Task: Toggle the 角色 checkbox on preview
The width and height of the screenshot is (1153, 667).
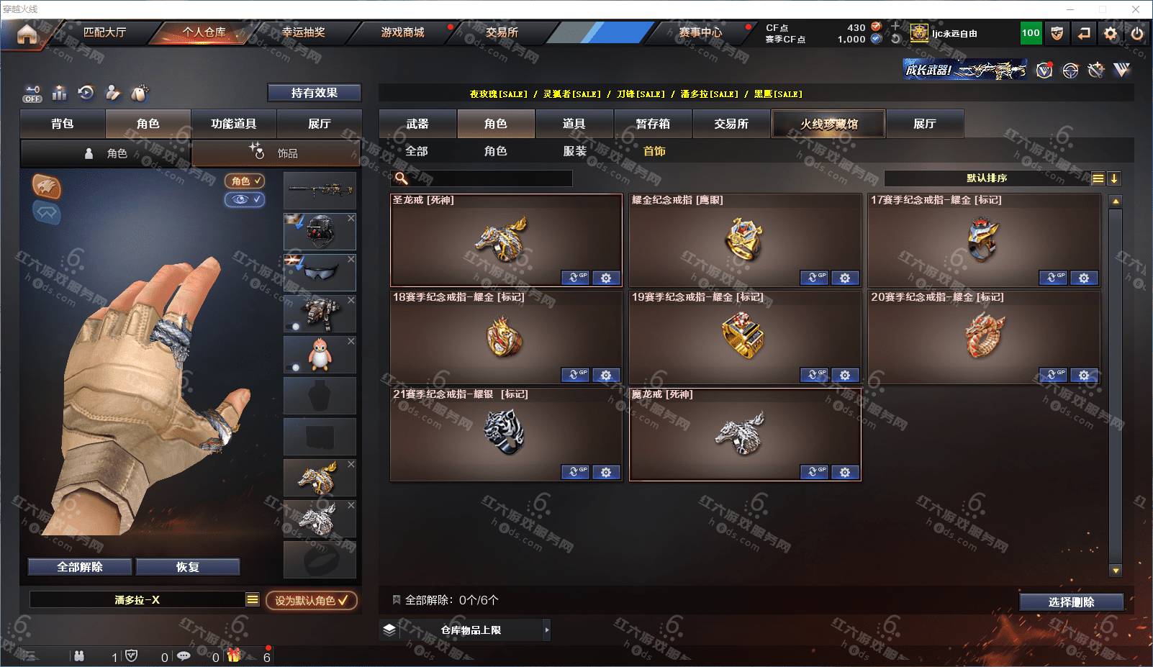Action: tap(245, 181)
